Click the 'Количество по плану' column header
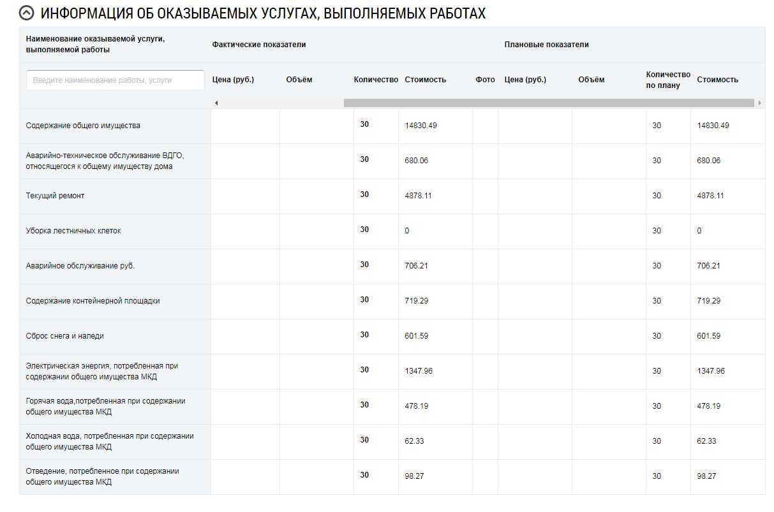This screenshot has height=512, width=774. coord(668,80)
